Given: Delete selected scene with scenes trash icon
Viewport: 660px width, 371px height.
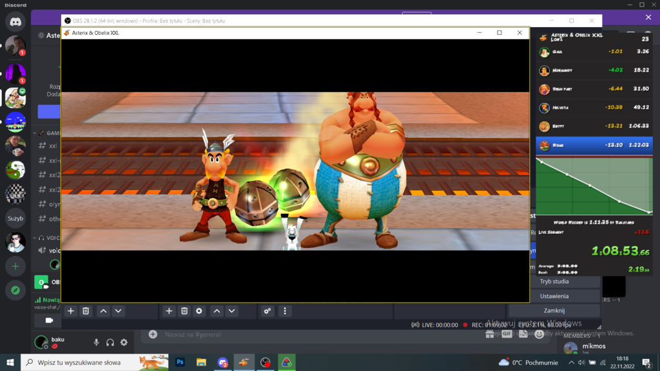Looking at the screenshot, I should point(86,311).
